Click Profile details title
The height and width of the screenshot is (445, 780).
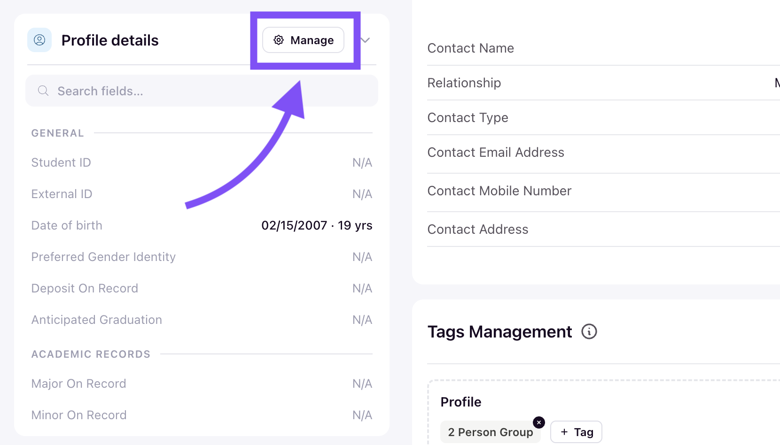[110, 40]
